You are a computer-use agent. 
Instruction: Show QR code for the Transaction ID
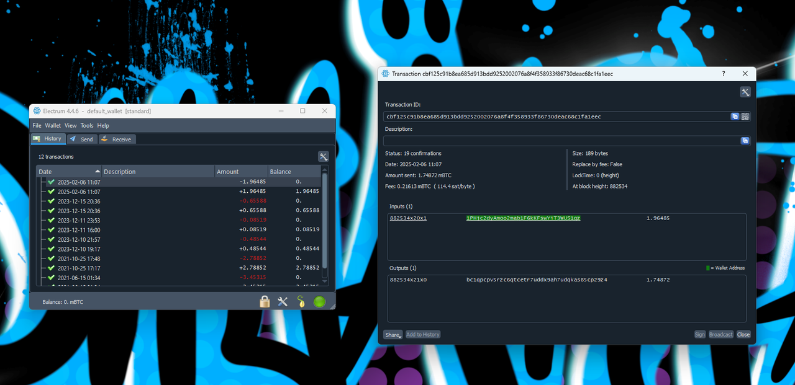coord(745,117)
